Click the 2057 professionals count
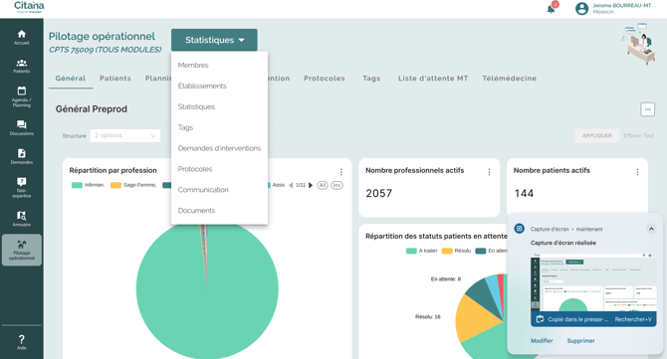The width and height of the screenshot is (667, 359). pos(378,194)
